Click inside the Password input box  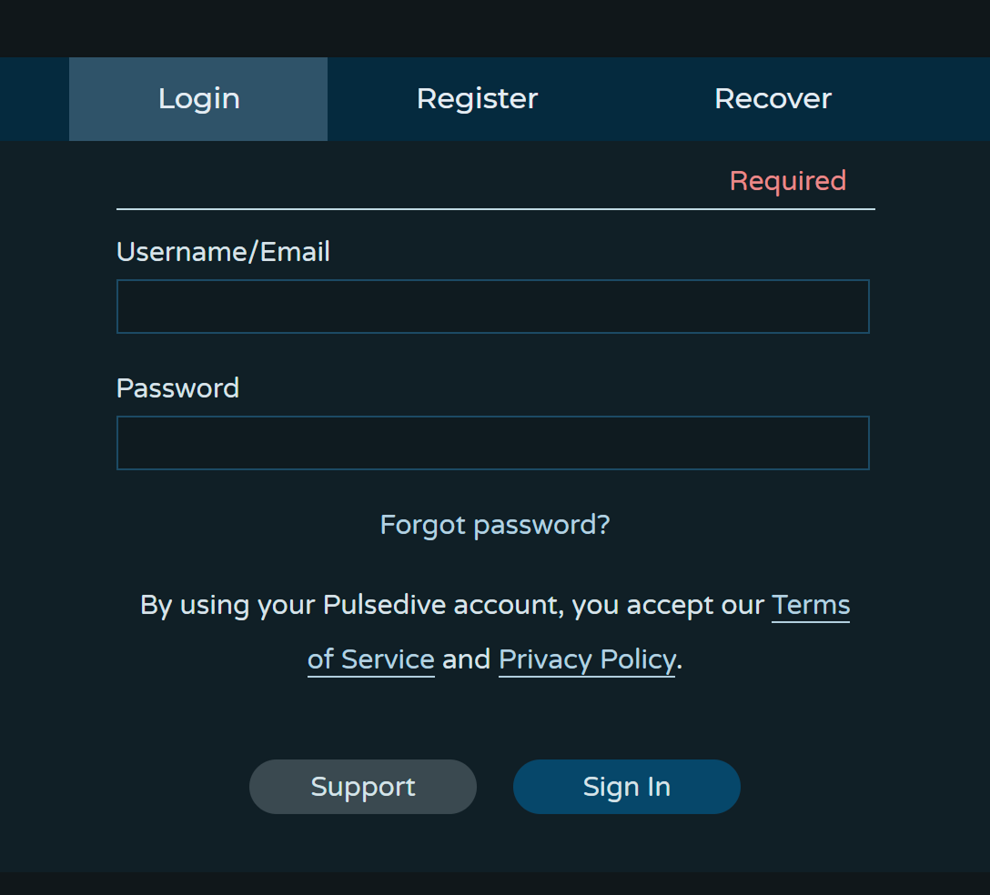492,443
